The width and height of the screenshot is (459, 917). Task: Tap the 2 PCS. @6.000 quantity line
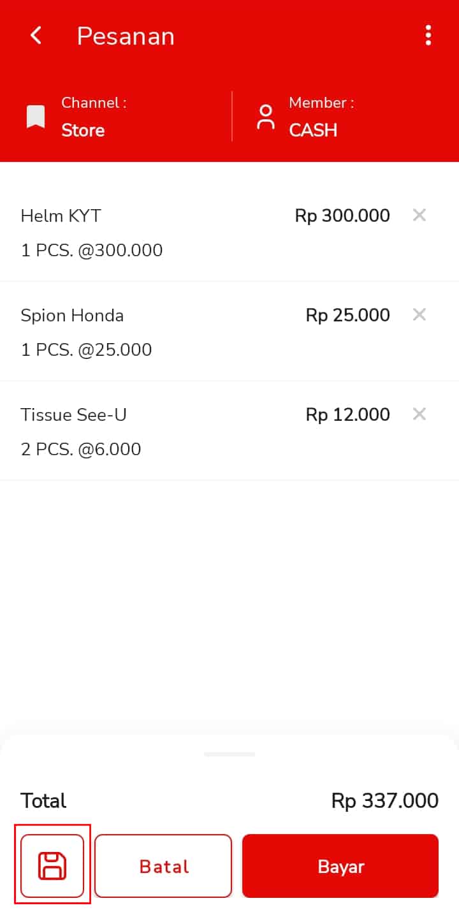pos(81,450)
